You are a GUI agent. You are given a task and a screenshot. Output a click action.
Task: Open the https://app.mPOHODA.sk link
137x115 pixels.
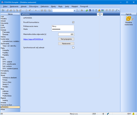(33, 39)
